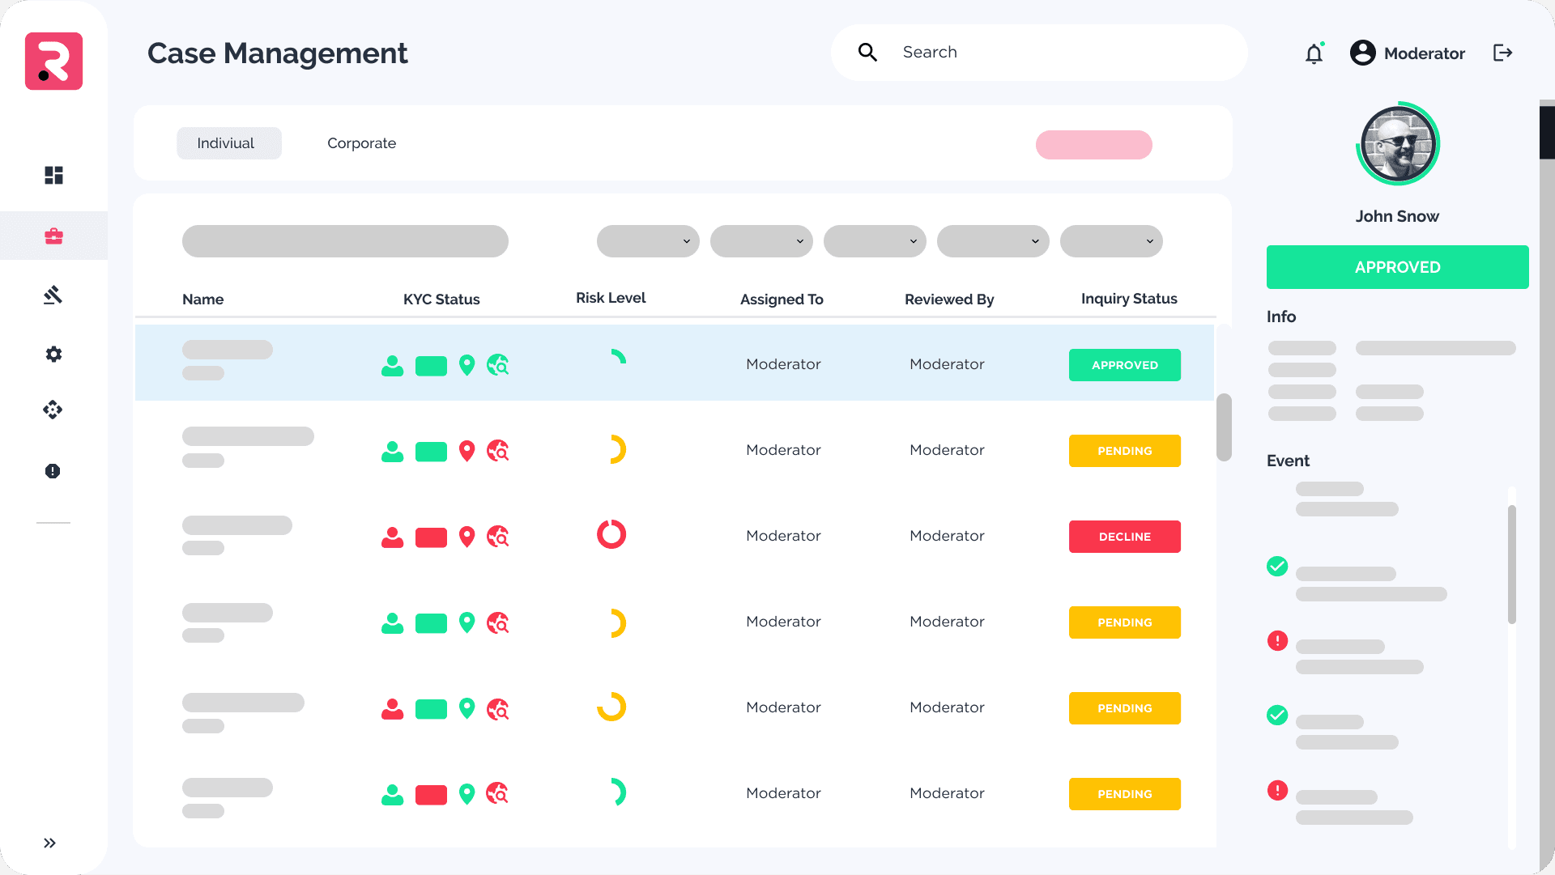Click the logout icon beside Moderator
1555x875 pixels.
point(1502,53)
